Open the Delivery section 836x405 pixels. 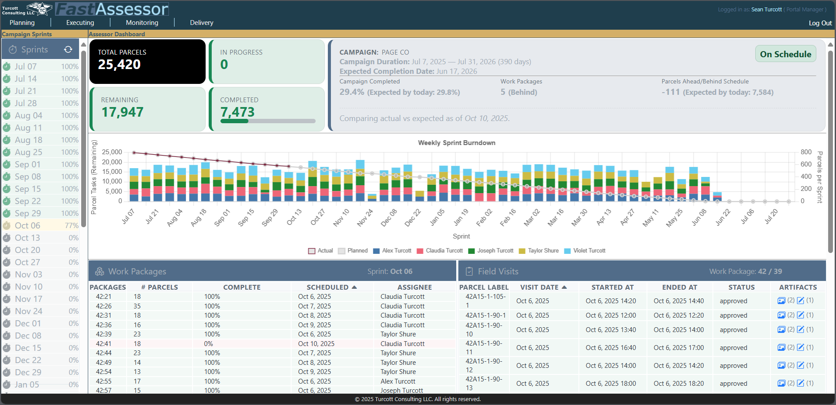pos(202,22)
